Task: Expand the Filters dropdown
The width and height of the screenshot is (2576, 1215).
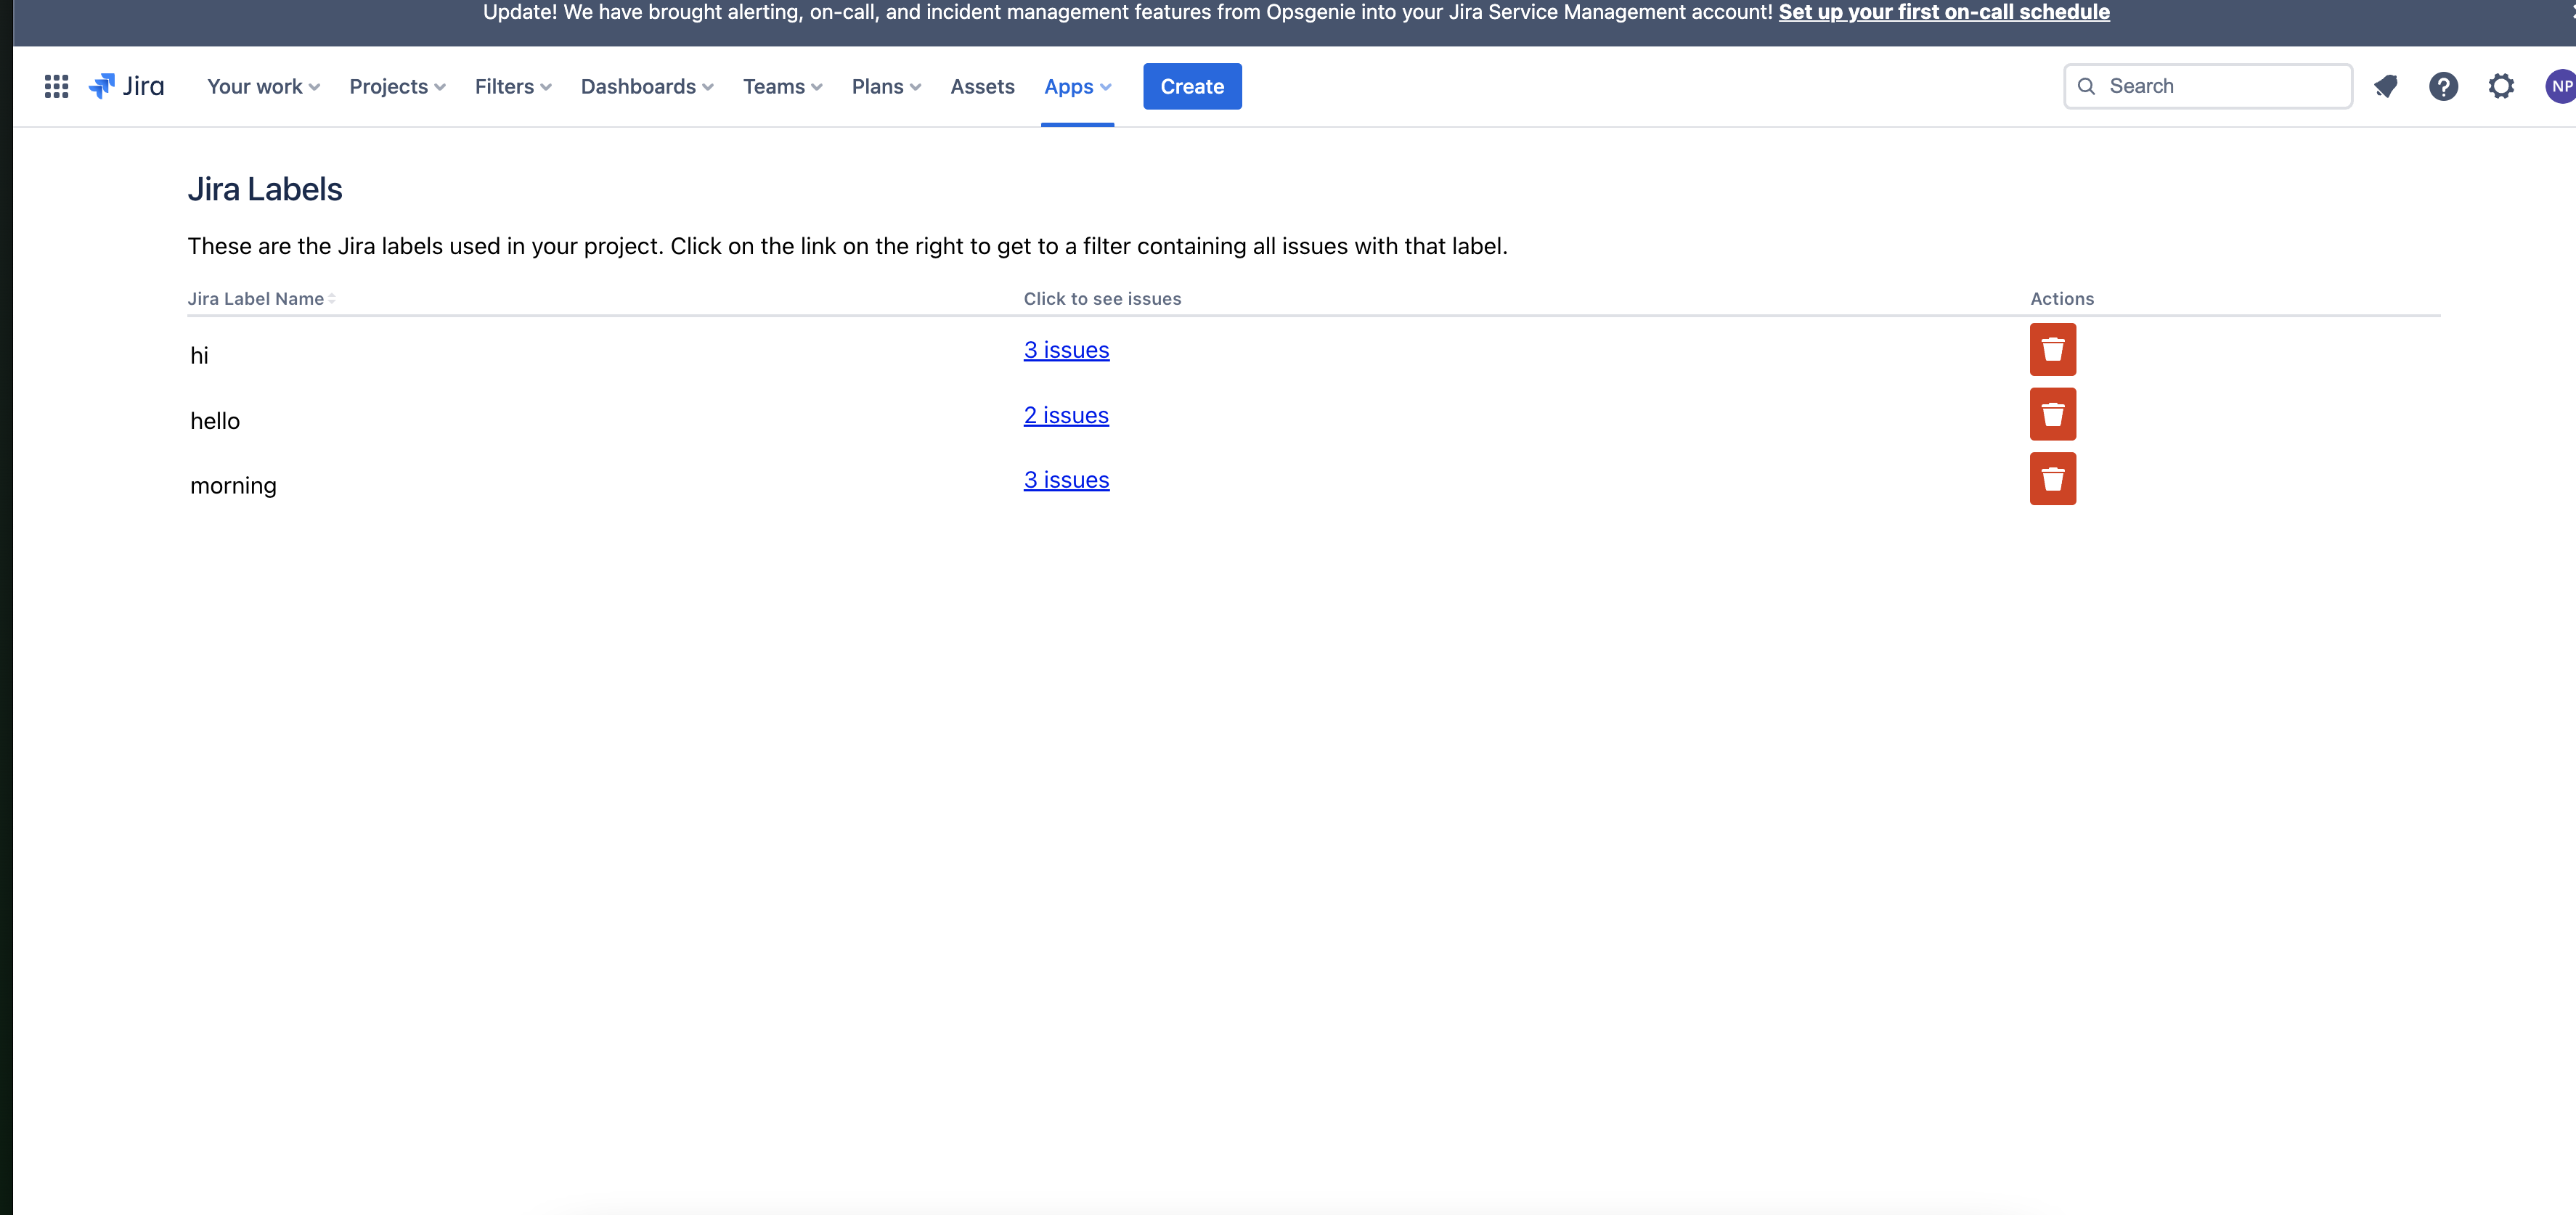Action: 512,87
